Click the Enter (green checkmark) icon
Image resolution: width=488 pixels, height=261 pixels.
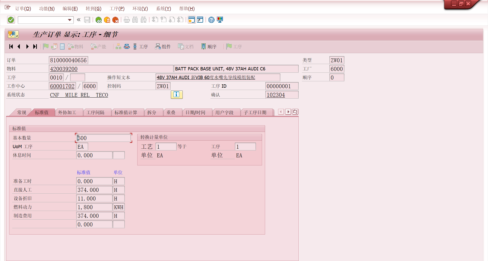click(x=11, y=20)
